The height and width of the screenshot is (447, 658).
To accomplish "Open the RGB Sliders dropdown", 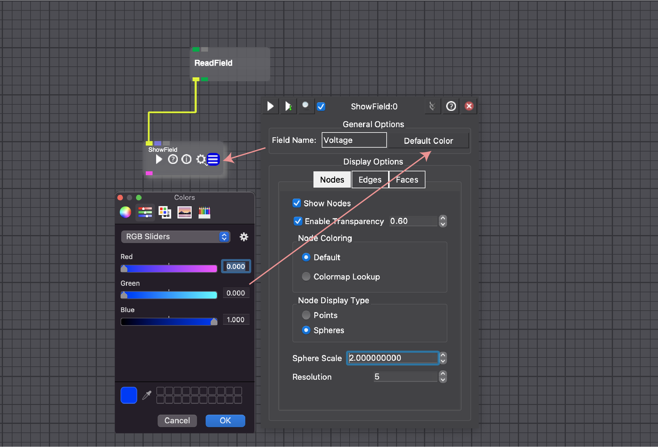I will (175, 237).
